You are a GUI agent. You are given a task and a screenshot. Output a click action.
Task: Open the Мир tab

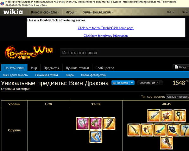tap(34, 68)
